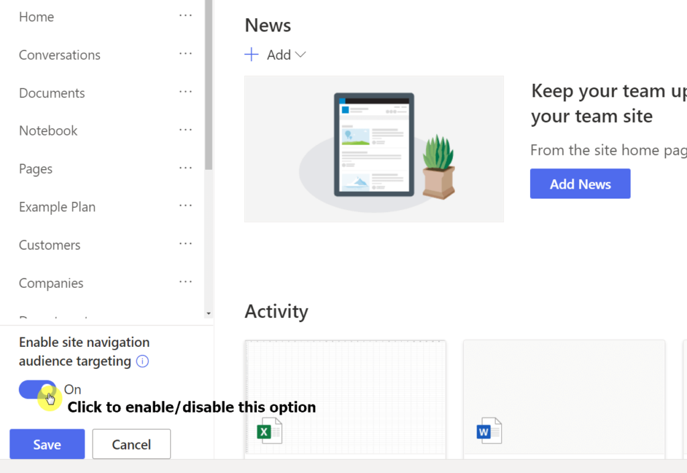Select Documents navigation link
687x473 pixels.
pos(52,93)
